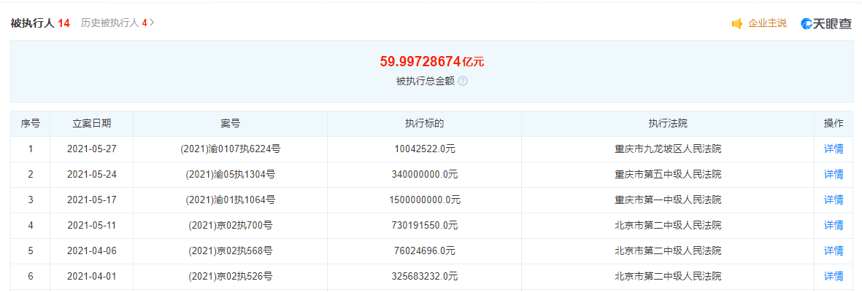Select the 被执行人 14 tab
The height and width of the screenshot is (292, 862).
point(40,23)
